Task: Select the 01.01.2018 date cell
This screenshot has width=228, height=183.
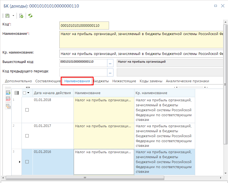Action: click(x=53, y=110)
